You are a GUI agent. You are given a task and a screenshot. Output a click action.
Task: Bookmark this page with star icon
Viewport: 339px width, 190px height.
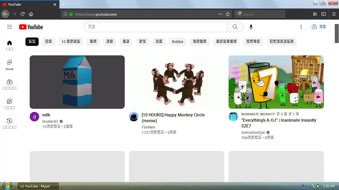coord(228,14)
